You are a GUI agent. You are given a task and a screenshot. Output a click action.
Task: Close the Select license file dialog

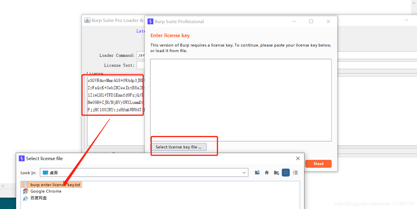(x=298, y=158)
